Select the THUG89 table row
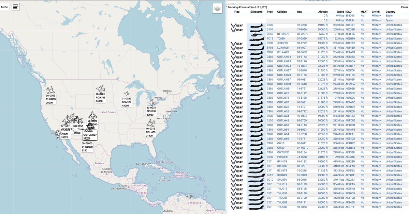Image resolution: width=409 pixels, height=214 pixels. pyautogui.click(x=317, y=207)
